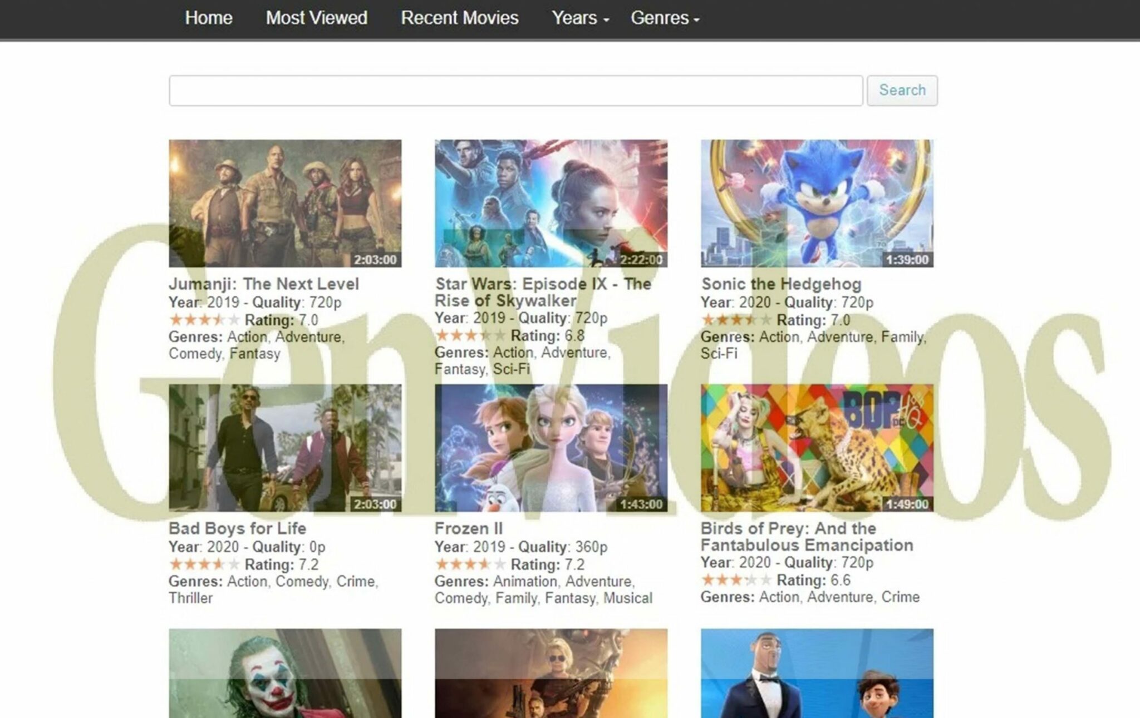
Task: Click the 2:03:00 duration badge on Jumanji
Action: click(376, 260)
